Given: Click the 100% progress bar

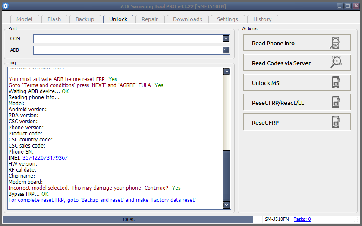Looking at the screenshot, I should point(128,219).
